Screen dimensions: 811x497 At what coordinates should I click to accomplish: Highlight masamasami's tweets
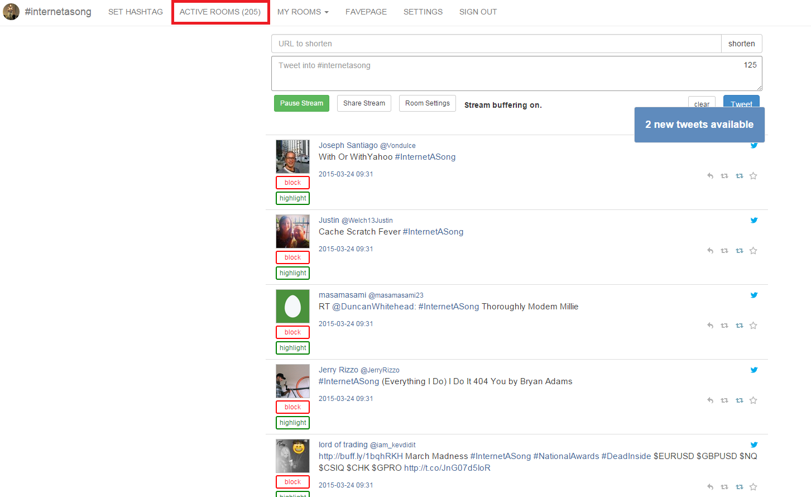(x=292, y=348)
